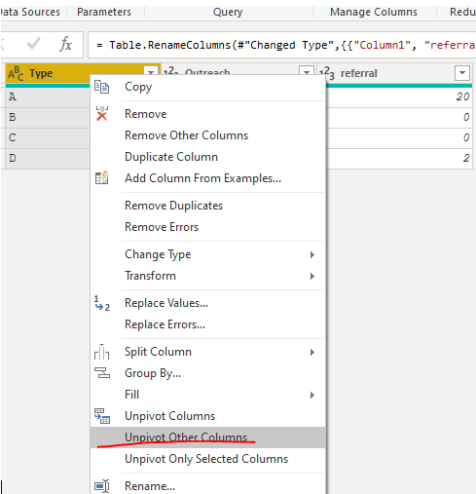Click the referral cell with value 20
This screenshot has height=494, width=476.
click(399, 96)
